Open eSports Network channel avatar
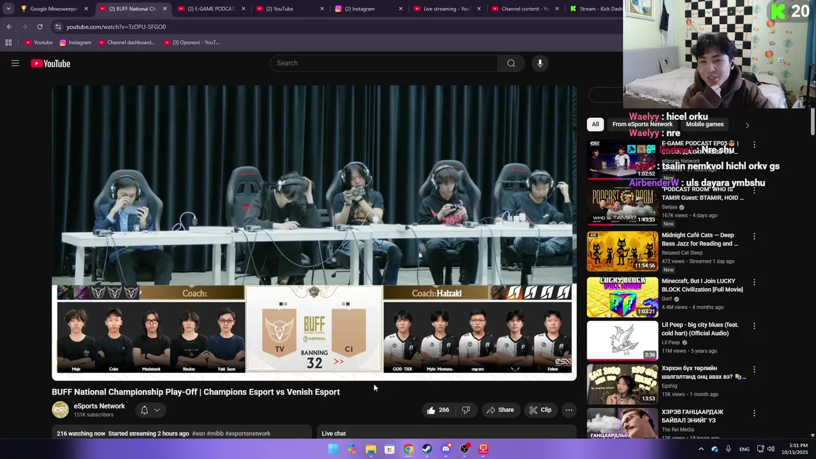 point(60,410)
